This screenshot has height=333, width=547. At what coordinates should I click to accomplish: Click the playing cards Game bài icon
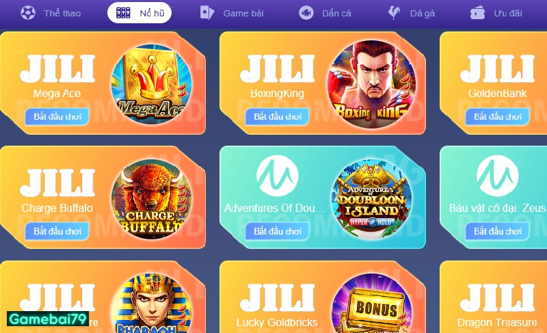tap(207, 13)
